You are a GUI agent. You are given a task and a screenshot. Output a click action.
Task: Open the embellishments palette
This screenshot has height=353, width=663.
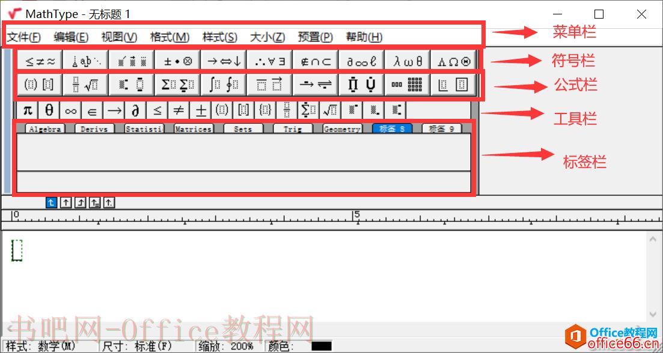132,61
